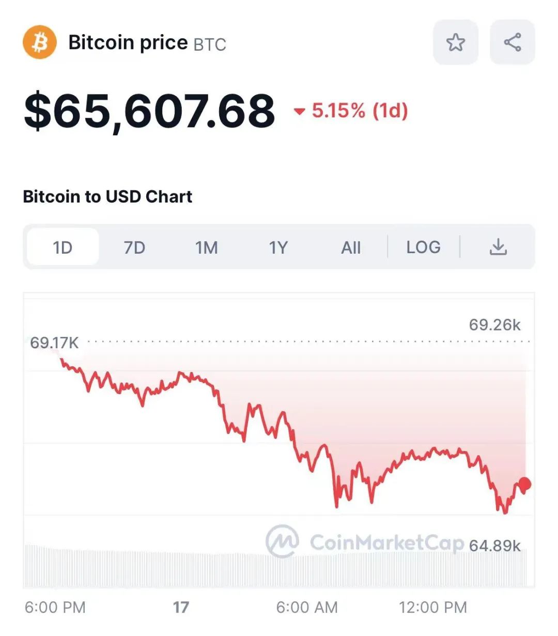The width and height of the screenshot is (558, 636).
Task: Select the 1D timeframe tab
Action: (63, 247)
